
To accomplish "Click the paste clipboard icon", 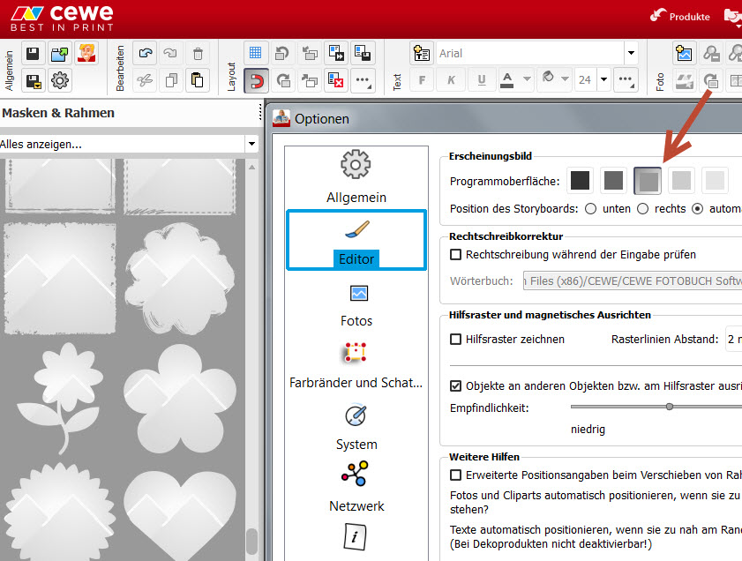I will point(198,81).
